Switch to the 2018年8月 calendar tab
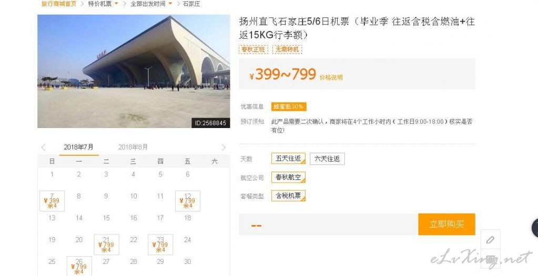Screen dimensions: 538x276 (x=133, y=147)
